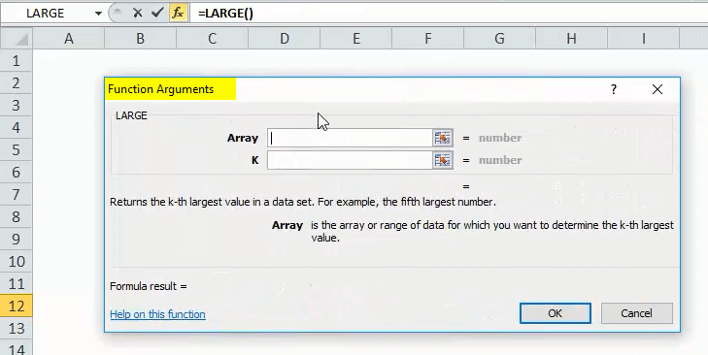Collapse dialog using Array range selector icon
Viewport: 708px width, 355px height.
click(x=443, y=138)
